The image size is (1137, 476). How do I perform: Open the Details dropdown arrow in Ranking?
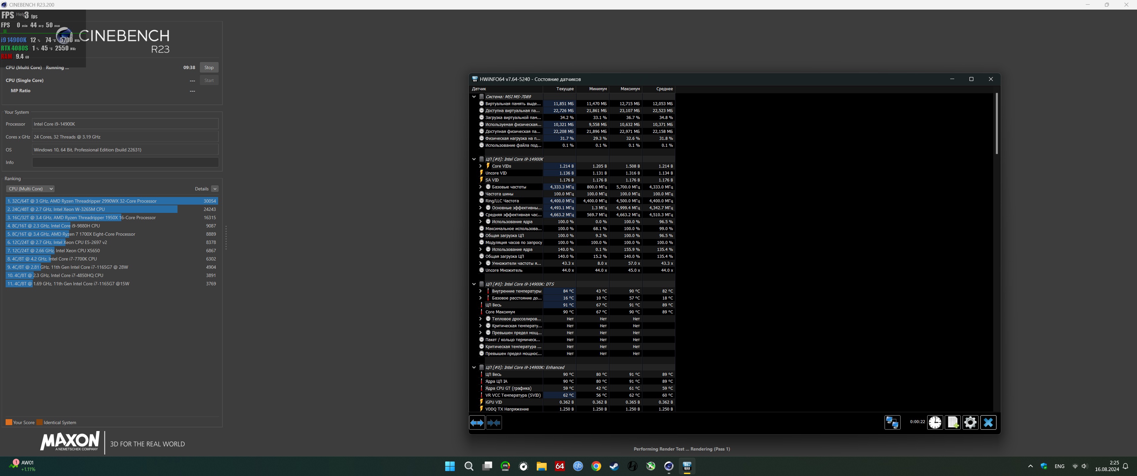tap(215, 188)
